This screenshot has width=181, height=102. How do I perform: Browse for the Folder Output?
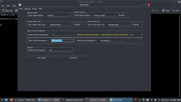[122, 15]
